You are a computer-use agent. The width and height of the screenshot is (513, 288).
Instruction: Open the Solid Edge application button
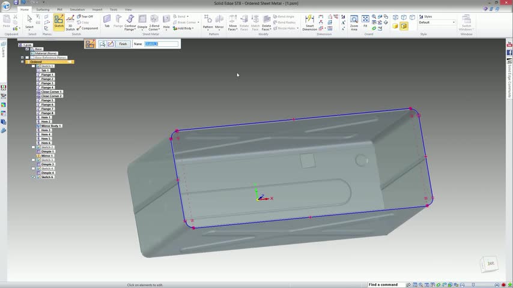coord(6,5)
